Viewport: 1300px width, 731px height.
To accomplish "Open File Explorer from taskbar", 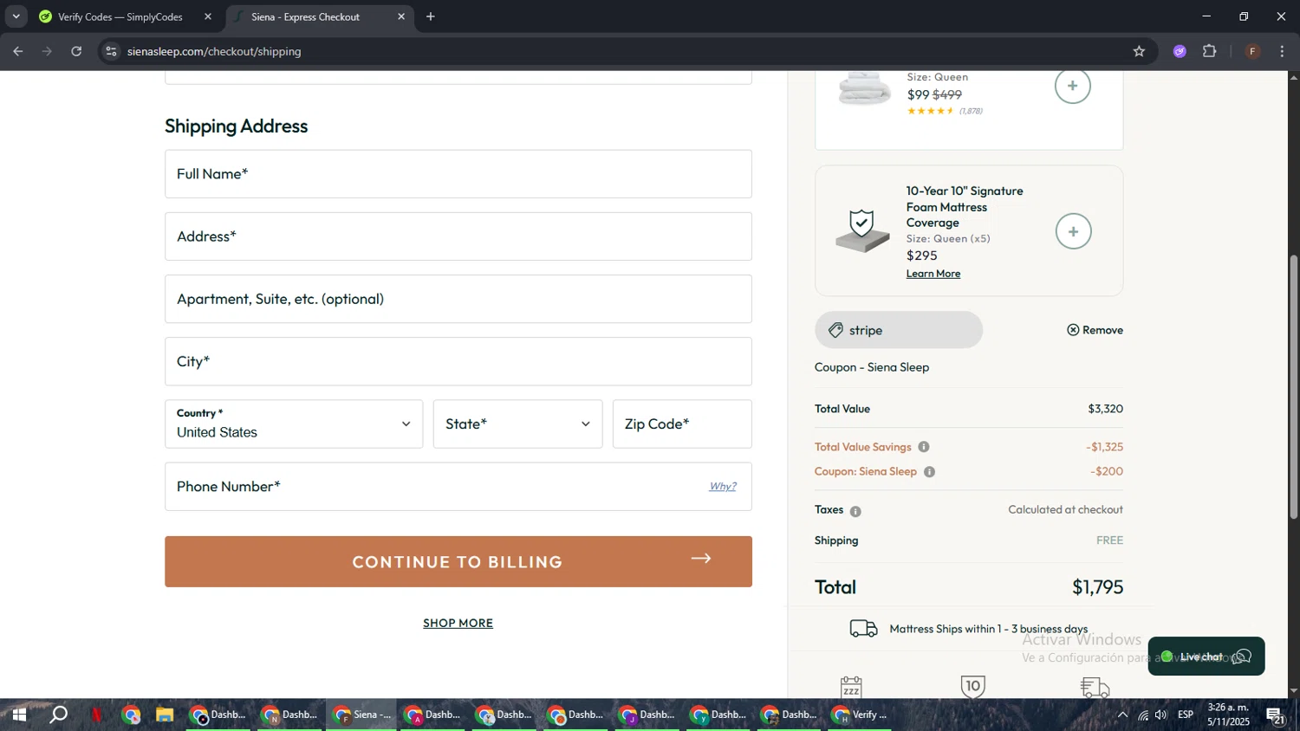I will (164, 715).
